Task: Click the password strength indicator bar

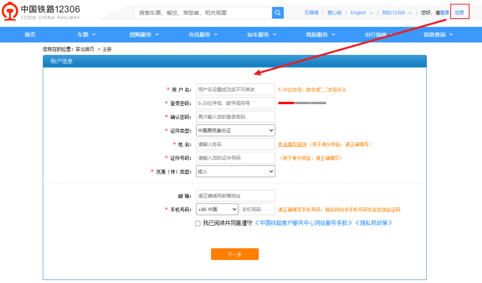Action: 302,103
